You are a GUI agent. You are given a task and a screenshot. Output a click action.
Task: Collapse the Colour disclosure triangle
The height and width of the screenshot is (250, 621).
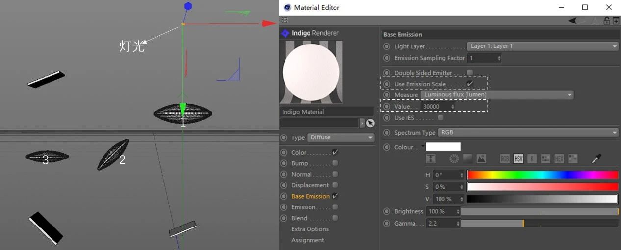423,145
